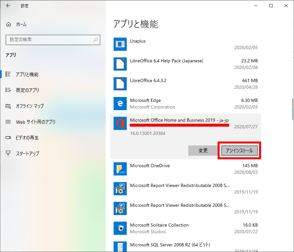The width and height of the screenshot is (294, 252).
Task: Select first Report Viewer installer icon
Action: click(120, 189)
